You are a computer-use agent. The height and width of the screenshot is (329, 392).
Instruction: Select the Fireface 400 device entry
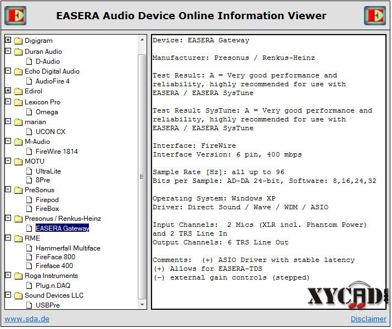(54, 265)
